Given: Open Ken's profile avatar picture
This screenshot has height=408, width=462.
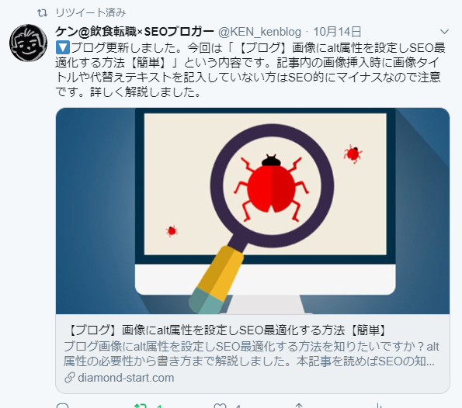Looking at the screenshot, I should click(28, 43).
